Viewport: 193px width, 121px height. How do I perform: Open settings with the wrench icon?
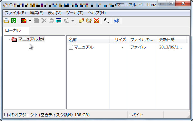pos(106,21)
